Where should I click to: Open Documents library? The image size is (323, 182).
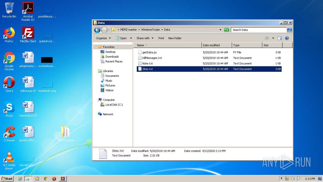click(112, 76)
